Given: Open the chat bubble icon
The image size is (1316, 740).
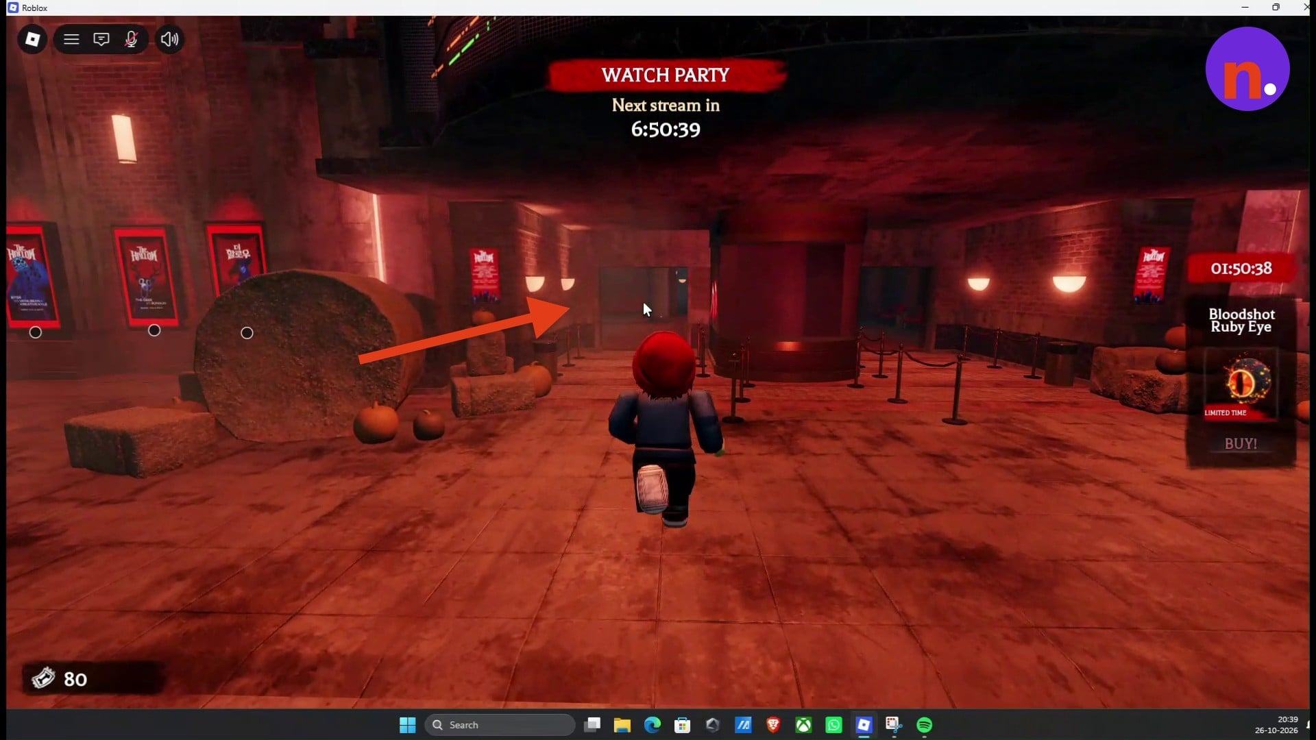Looking at the screenshot, I should [101, 39].
